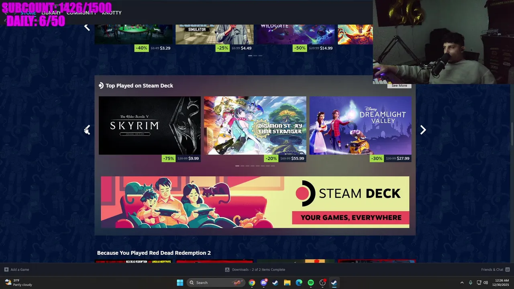The height and width of the screenshot is (289, 514).
Task: Open the COMMUNITY menu in Steam
Action: point(82,13)
